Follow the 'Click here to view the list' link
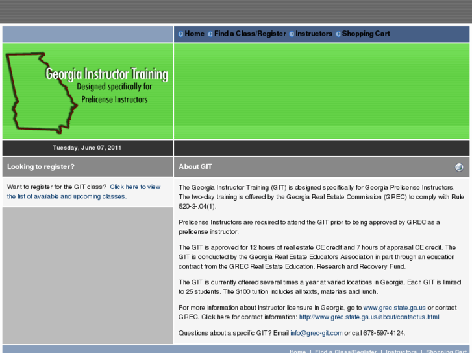The height and width of the screenshot is (353, 472). pyautogui.click(x=84, y=191)
